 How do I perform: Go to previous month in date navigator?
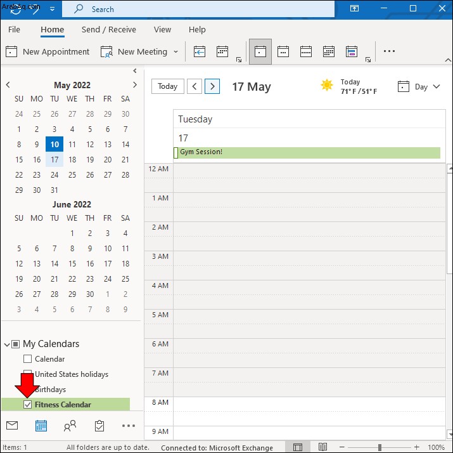8,85
